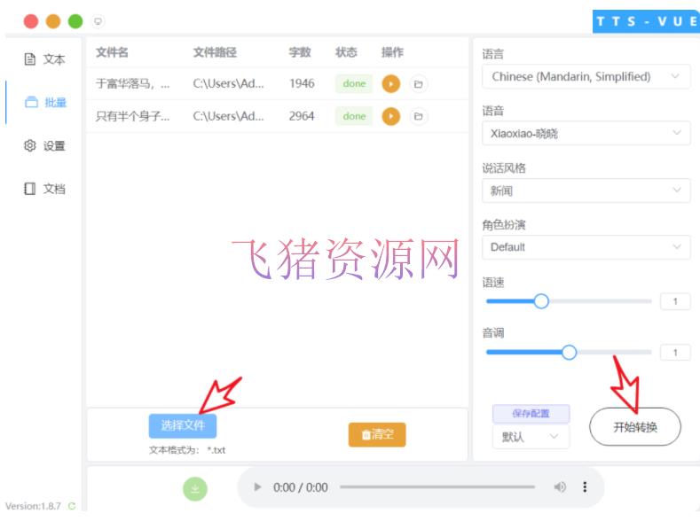The image size is (700, 529).
Task: Select the file name 于富华落马
Action: click(132, 83)
